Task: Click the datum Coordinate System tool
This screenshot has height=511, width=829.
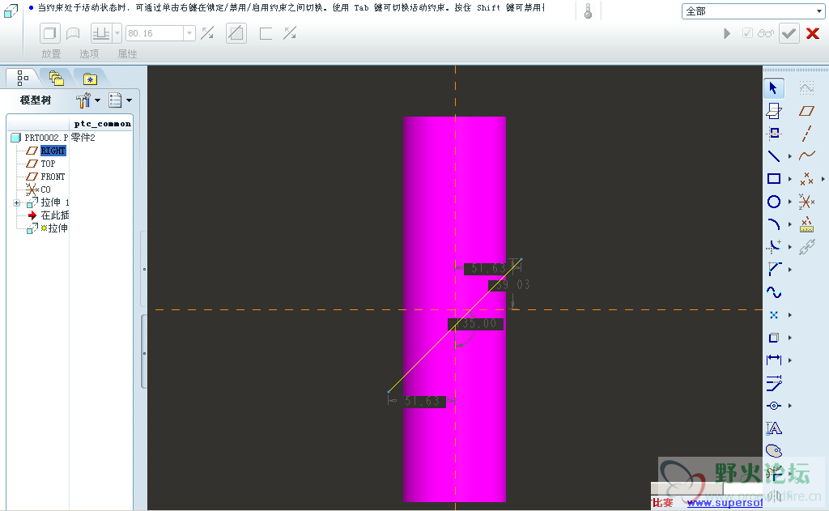Action: (806, 202)
